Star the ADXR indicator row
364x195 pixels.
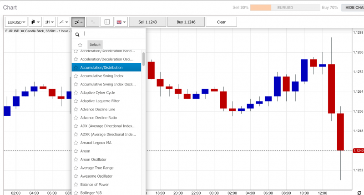[x=76, y=134]
